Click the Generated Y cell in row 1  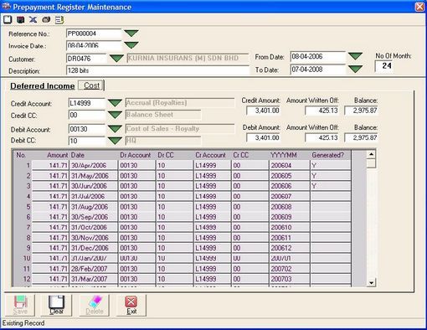click(x=331, y=165)
